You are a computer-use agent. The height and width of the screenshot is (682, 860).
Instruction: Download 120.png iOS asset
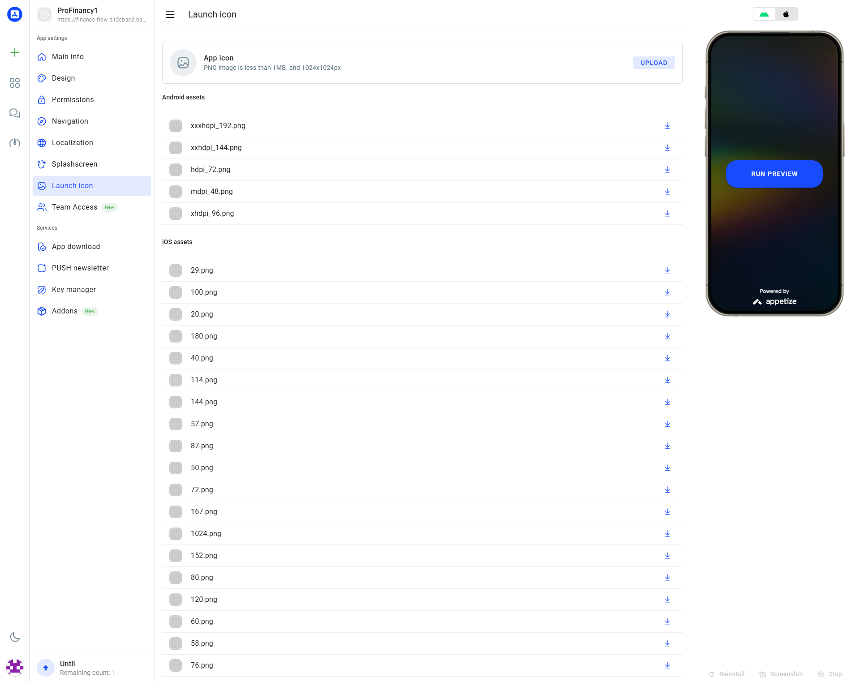[x=667, y=600]
